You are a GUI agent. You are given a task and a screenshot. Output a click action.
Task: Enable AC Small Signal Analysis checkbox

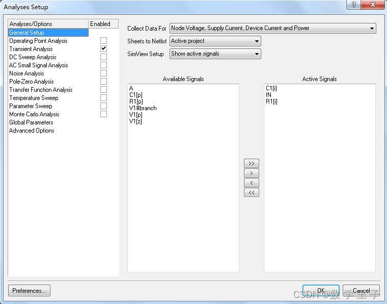coord(103,65)
